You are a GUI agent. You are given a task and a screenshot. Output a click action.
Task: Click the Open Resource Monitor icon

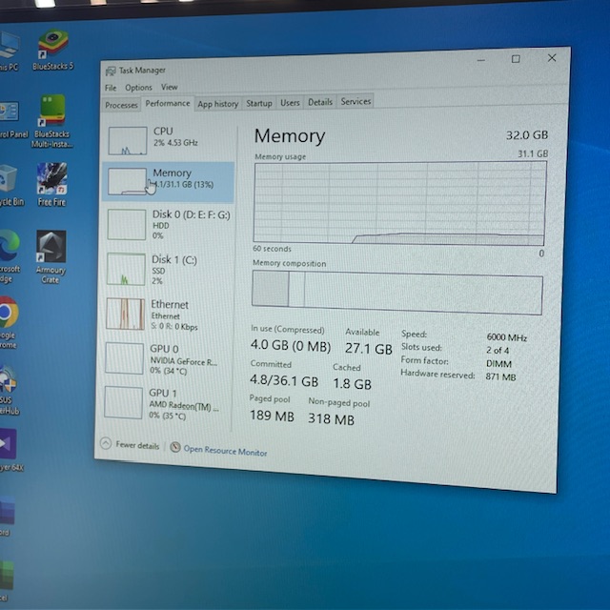(175, 448)
